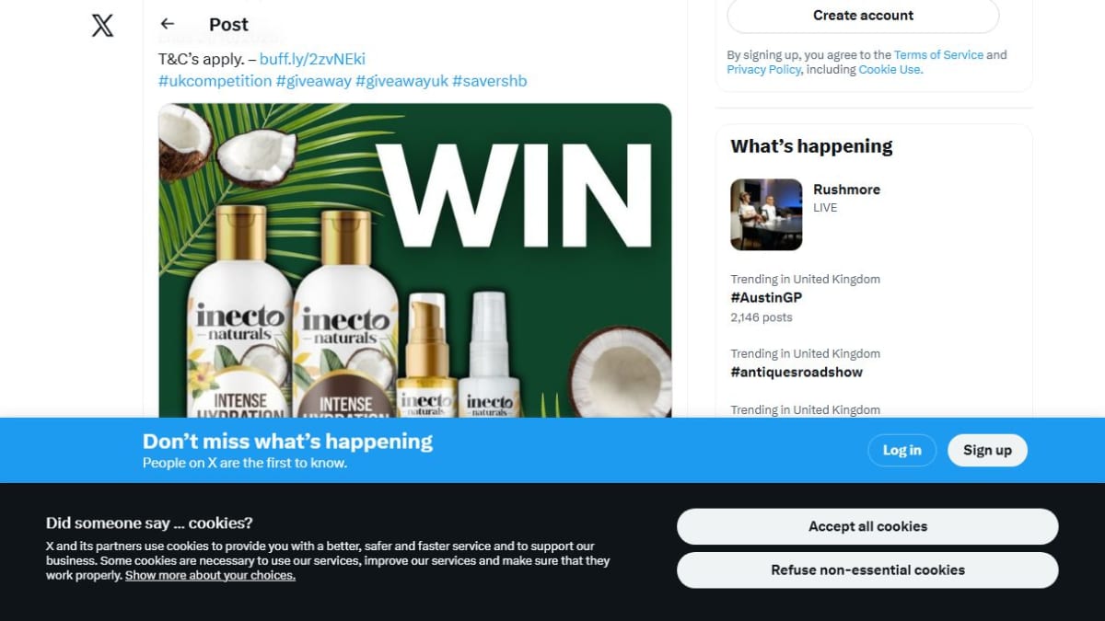Open the Rushmore LIVE event title
The image size is (1105, 621).
point(846,190)
